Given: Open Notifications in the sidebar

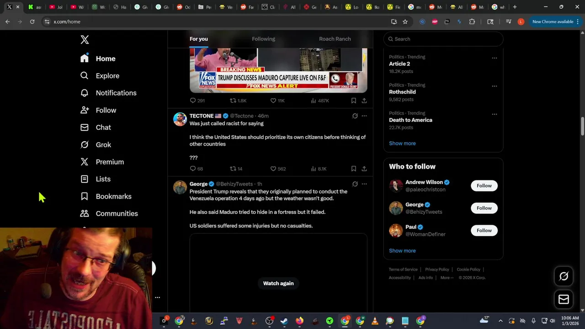Looking at the screenshot, I should coord(108,93).
